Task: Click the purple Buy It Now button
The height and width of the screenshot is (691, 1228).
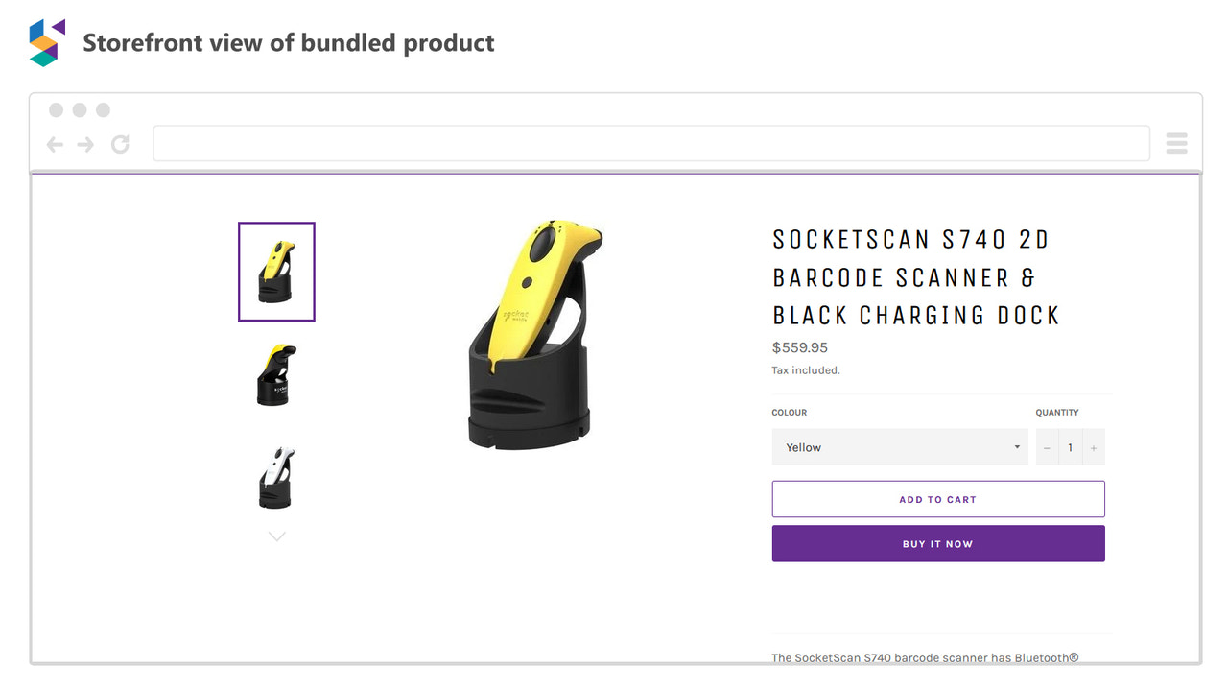Action: pyautogui.click(x=938, y=543)
